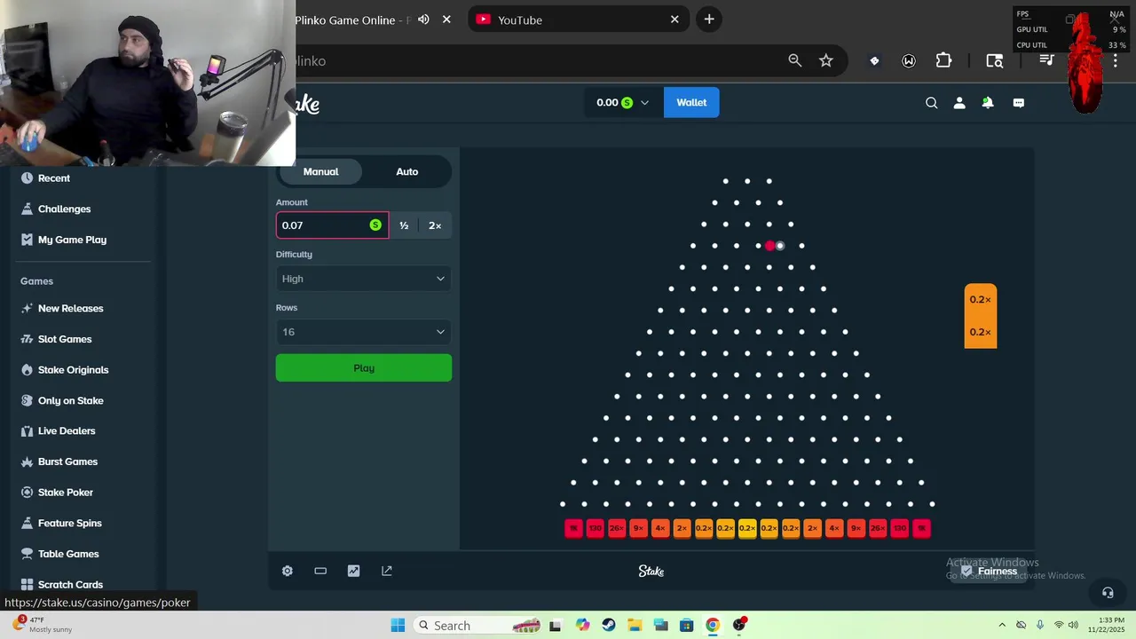The width and height of the screenshot is (1136, 639).
Task: Bookmark page with star icon
Action: tap(826, 60)
